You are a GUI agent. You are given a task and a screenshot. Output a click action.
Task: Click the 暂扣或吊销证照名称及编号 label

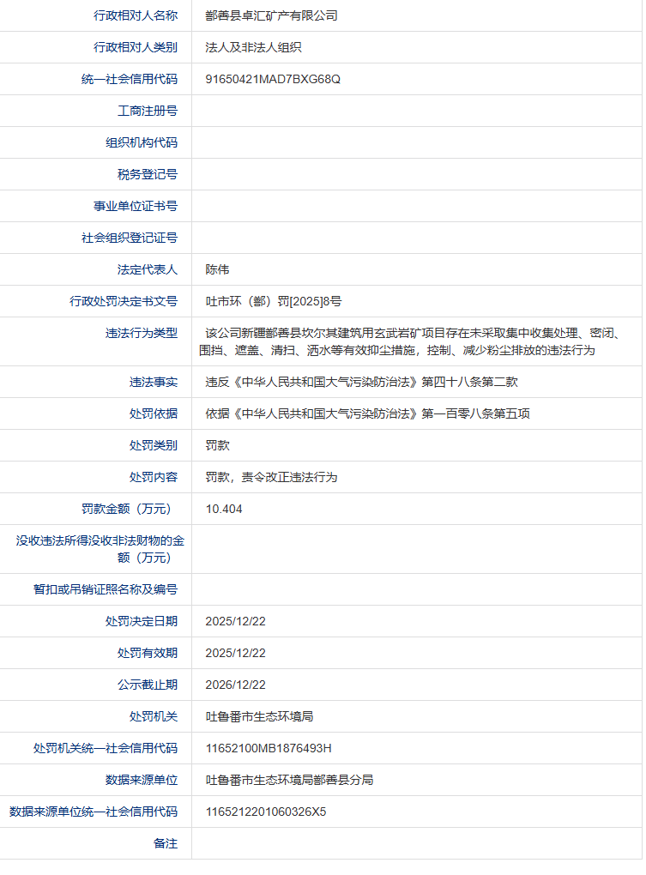click(106, 589)
